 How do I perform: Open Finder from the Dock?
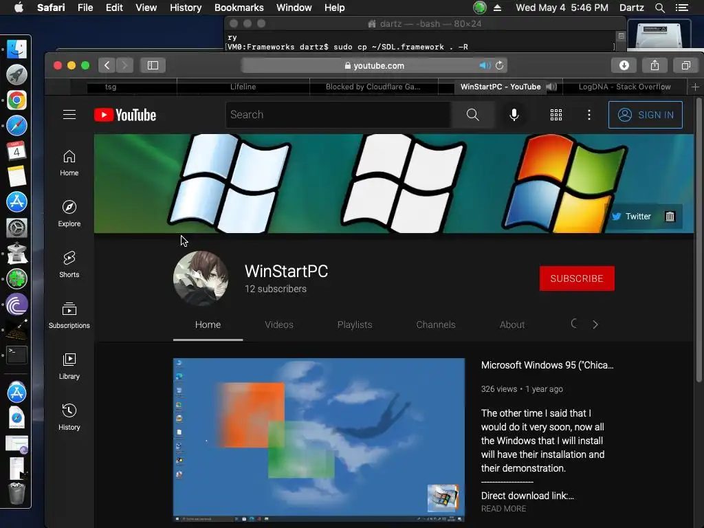tap(16, 49)
